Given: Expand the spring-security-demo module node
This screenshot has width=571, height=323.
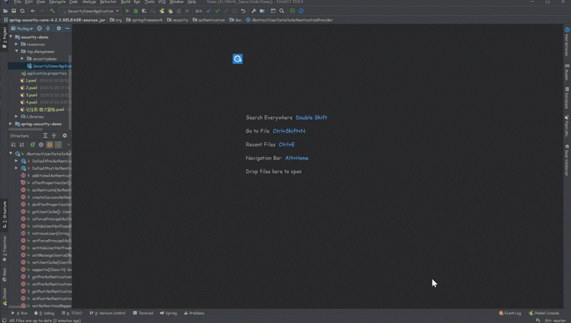Looking at the screenshot, I should tap(11, 123).
